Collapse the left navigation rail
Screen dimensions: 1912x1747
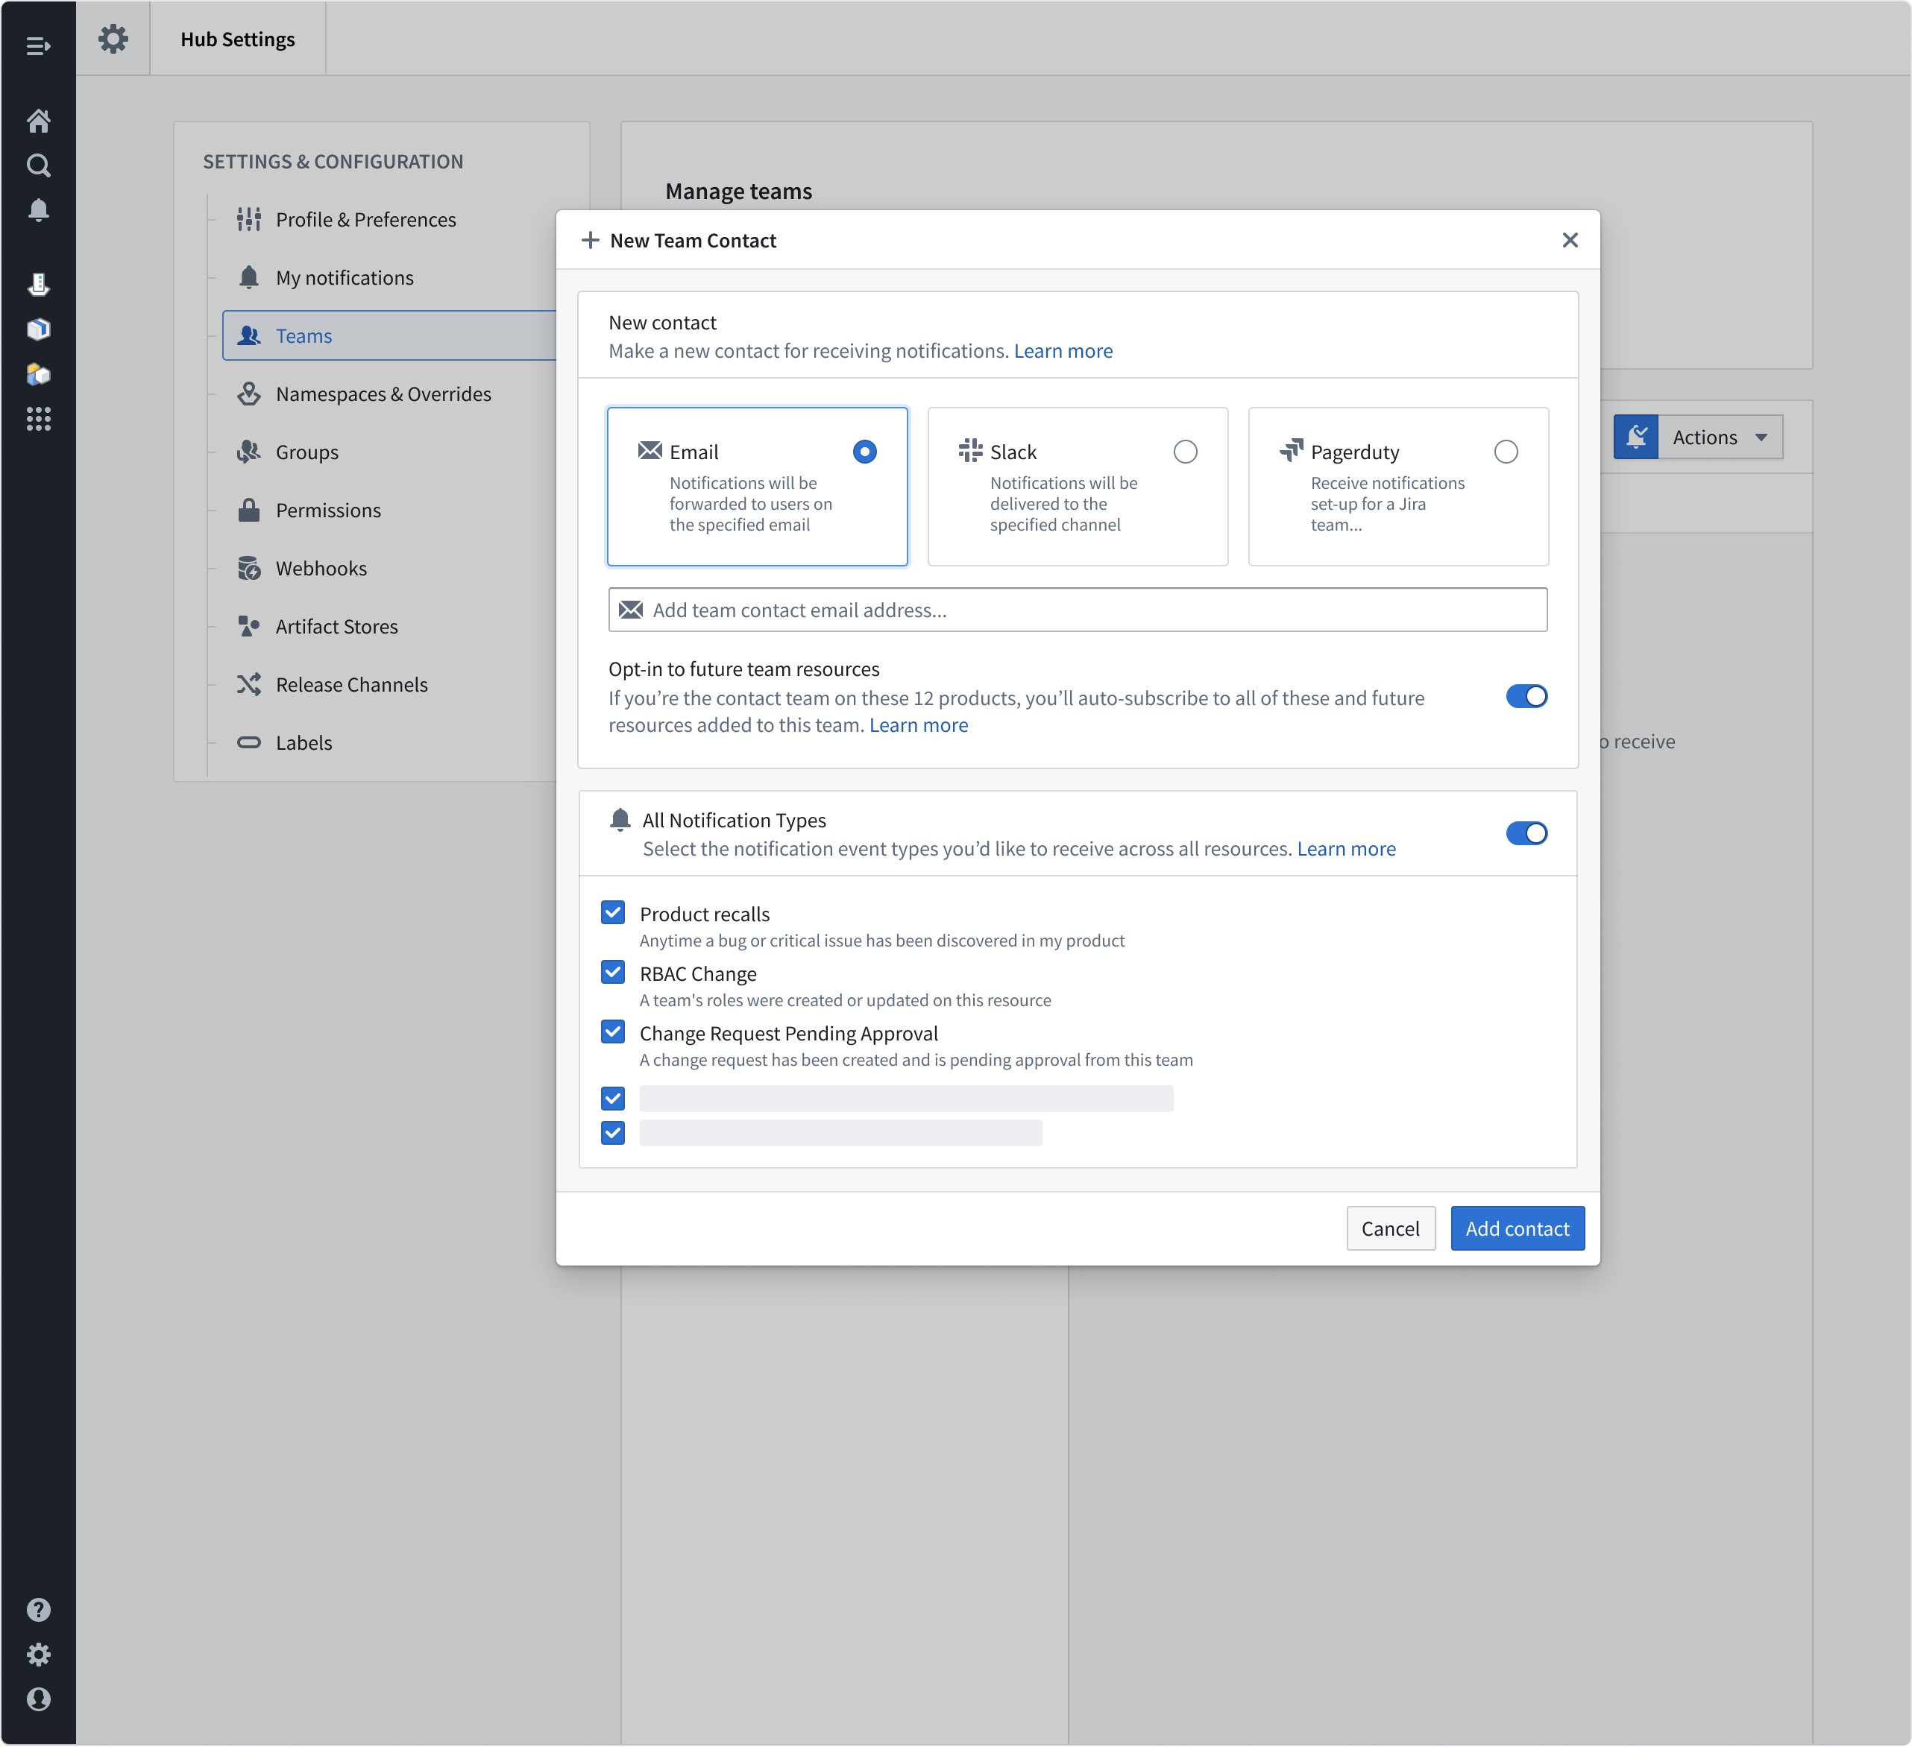click(39, 45)
